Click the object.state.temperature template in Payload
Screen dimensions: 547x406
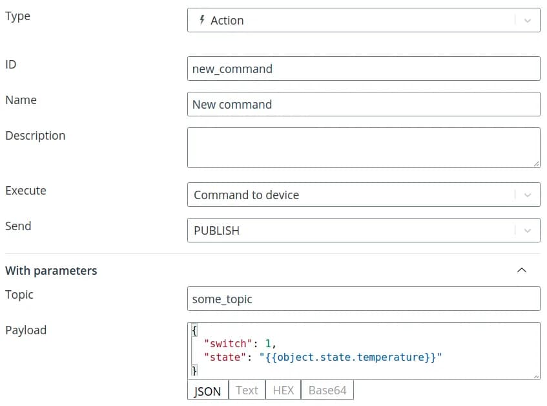click(x=353, y=356)
